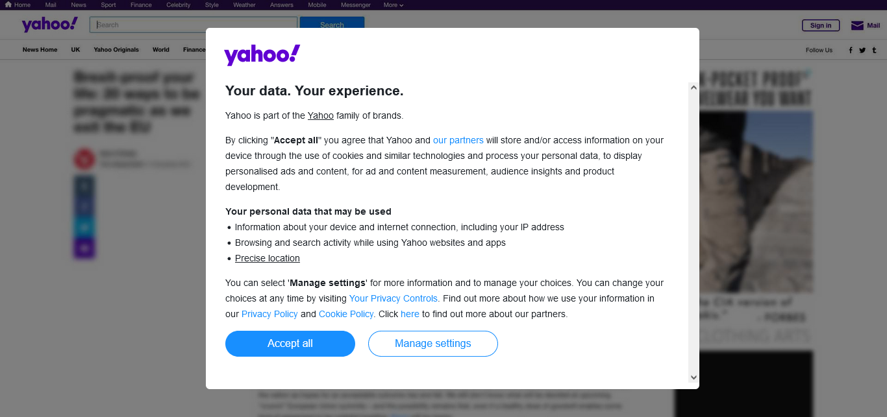Viewport: 887px width, 417px height.
Task: Follow the Privacy Policy link
Action: coord(269,314)
